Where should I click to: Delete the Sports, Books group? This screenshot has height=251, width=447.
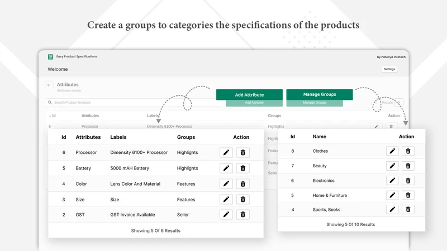click(x=408, y=210)
